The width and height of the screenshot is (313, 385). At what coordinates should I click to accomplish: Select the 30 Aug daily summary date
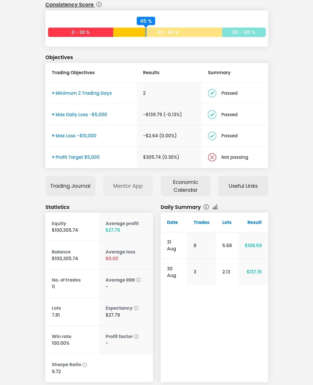click(x=172, y=272)
